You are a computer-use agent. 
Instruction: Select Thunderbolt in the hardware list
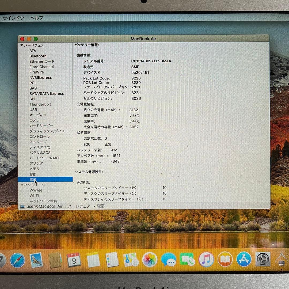click(x=40, y=104)
